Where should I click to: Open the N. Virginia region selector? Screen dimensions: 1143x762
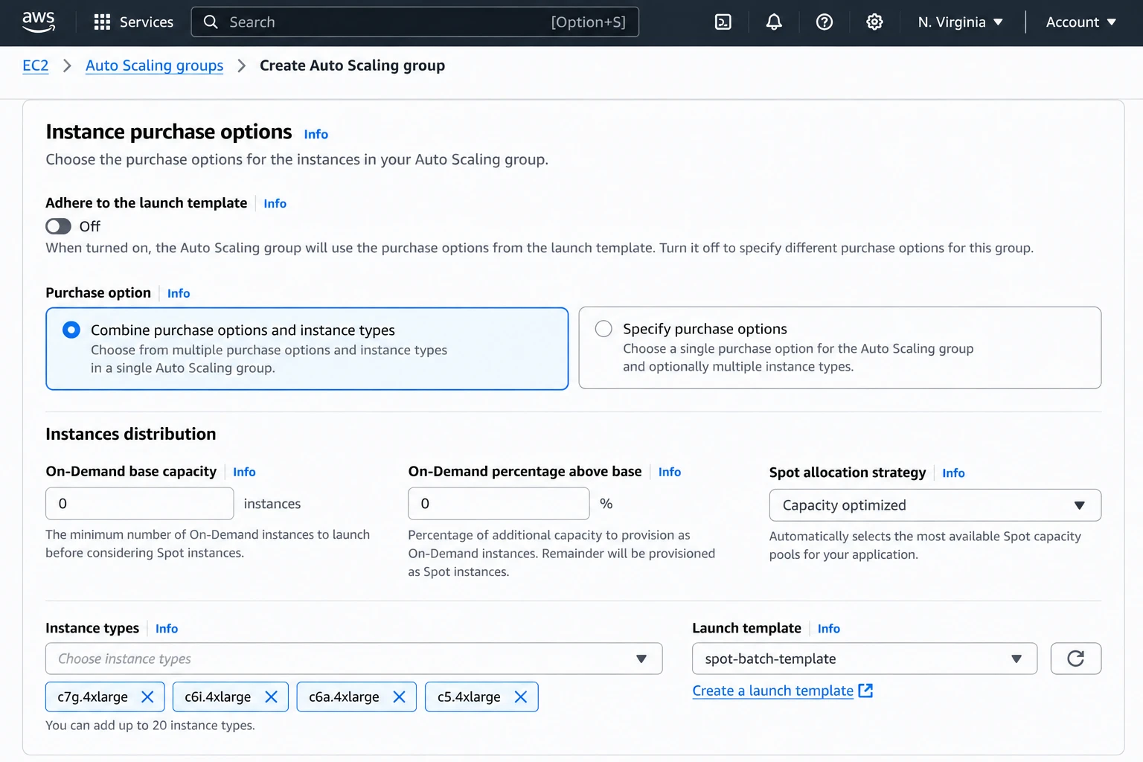[960, 22]
